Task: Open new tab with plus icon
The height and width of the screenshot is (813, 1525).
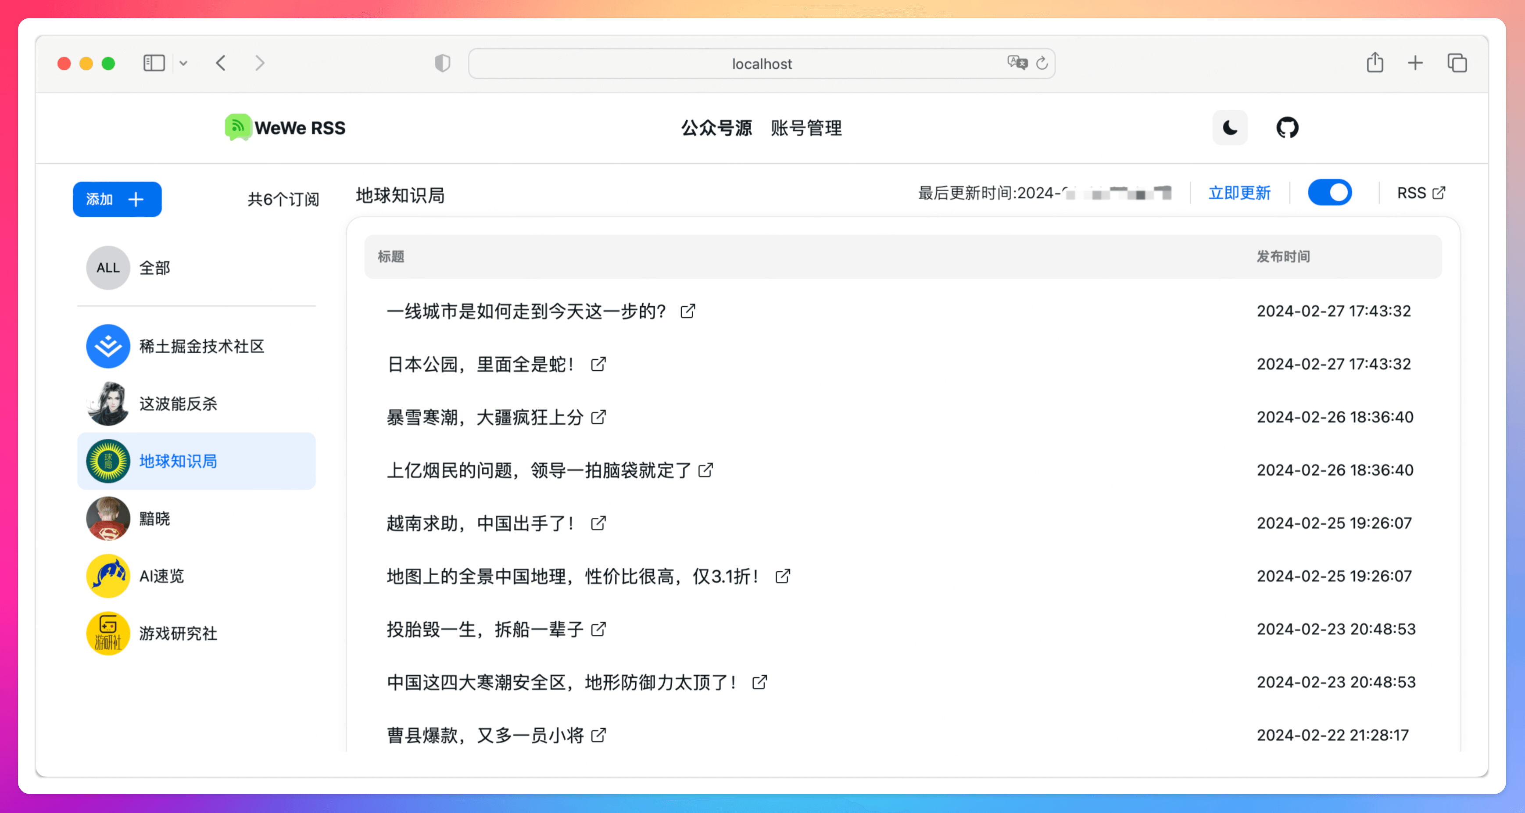Action: point(1415,63)
